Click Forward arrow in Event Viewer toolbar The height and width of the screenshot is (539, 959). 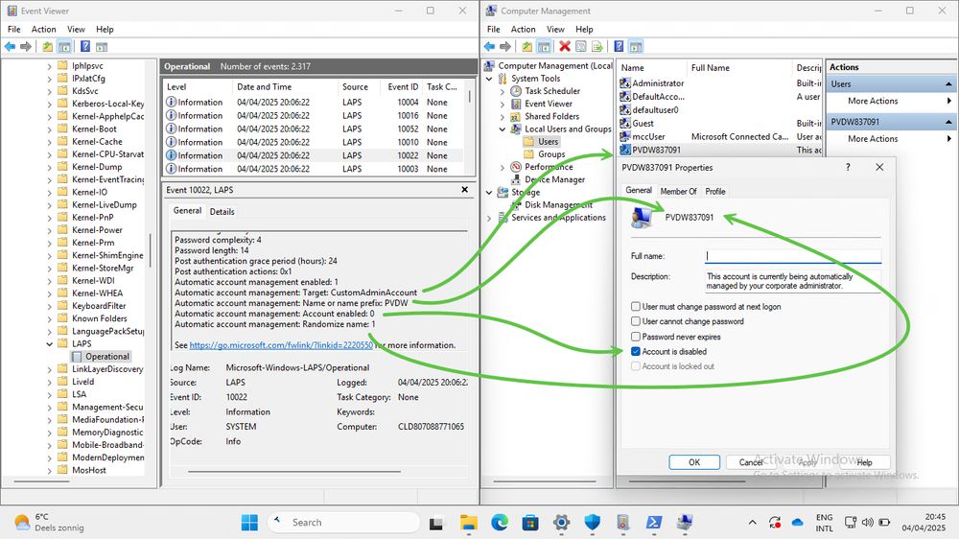pyautogui.click(x=26, y=46)
